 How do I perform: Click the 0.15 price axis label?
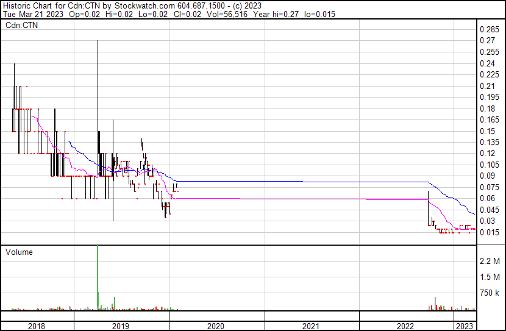click(x=486, y=131)
